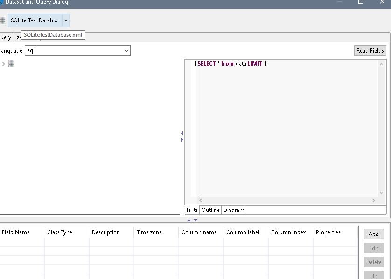This screenshot has width=391, height=279.
Task: Maximize the Dataset and Query Dialog window
Action: coord(361,2)
